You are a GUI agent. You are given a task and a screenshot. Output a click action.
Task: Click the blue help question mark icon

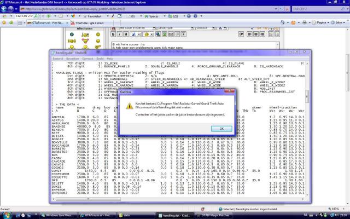tap(195, 16)
